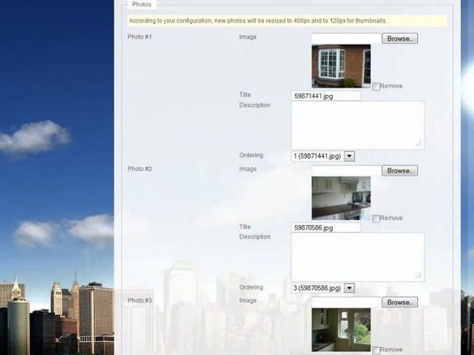Click the 'Photo #3' label
474x355 pixels.
click(140, 300)
